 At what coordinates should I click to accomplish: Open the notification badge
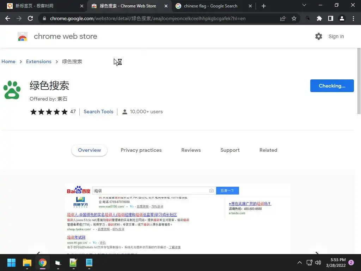(351, 263)
